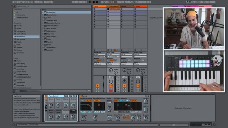Expand the Arpeggiator folder
The height and width of the screenshot is (128, 228).
click(x=43, y=12)
